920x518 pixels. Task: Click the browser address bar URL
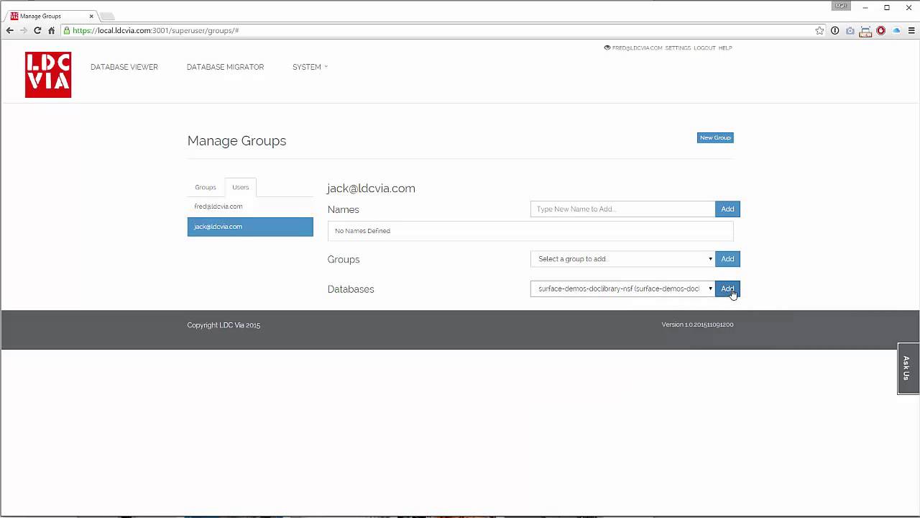click(x=155, y=30)
